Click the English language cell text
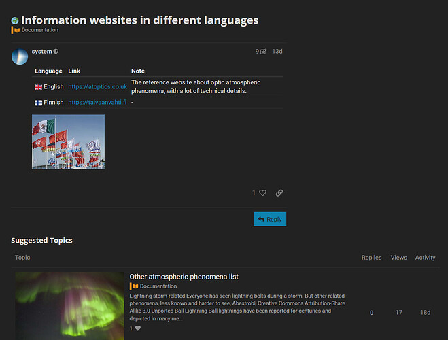This screenshot has width=448, height=340. click(54, 86)
